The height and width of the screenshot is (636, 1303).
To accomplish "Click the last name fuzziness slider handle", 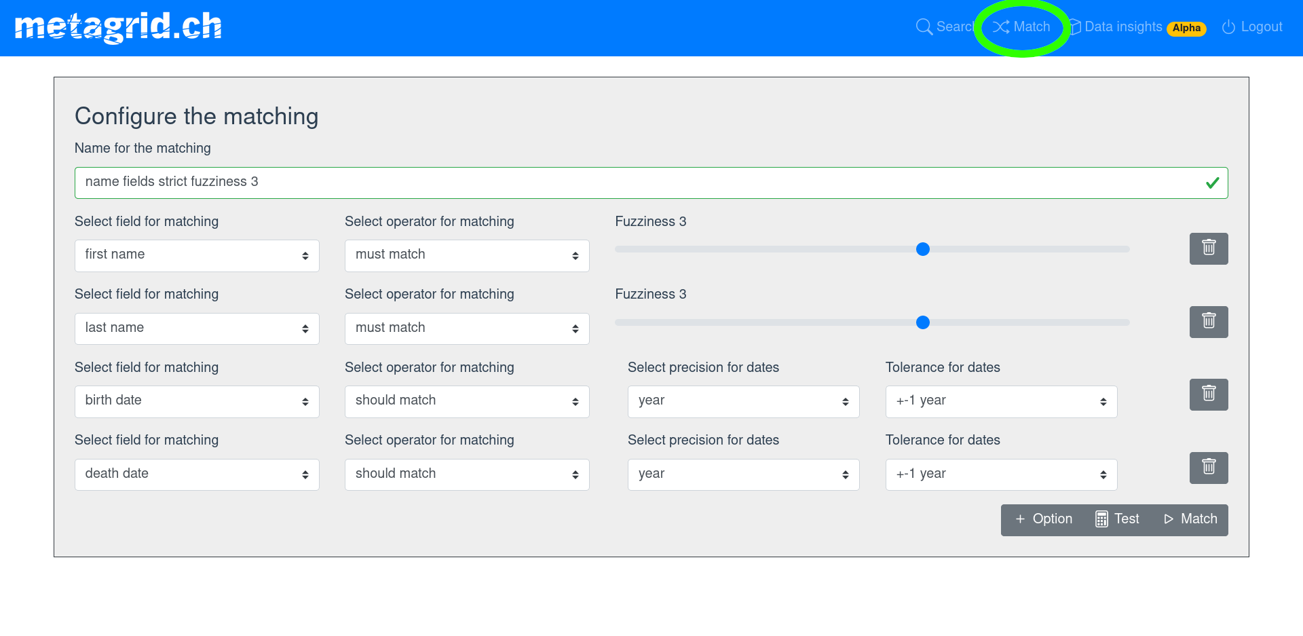I will click(923, 322).
